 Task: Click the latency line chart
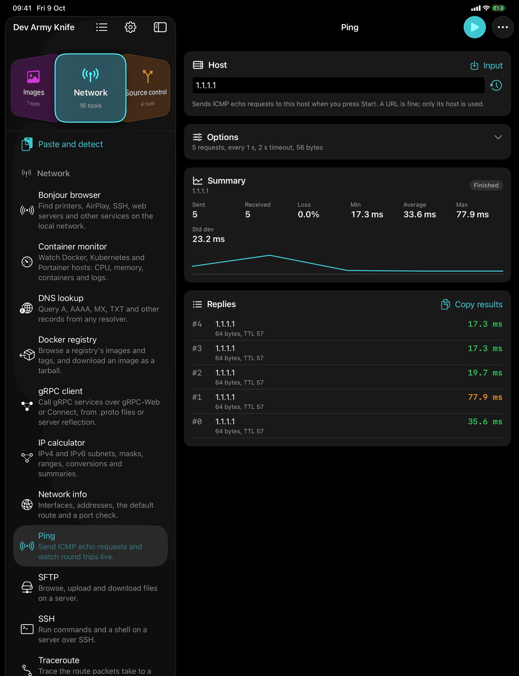click(347, 263)
